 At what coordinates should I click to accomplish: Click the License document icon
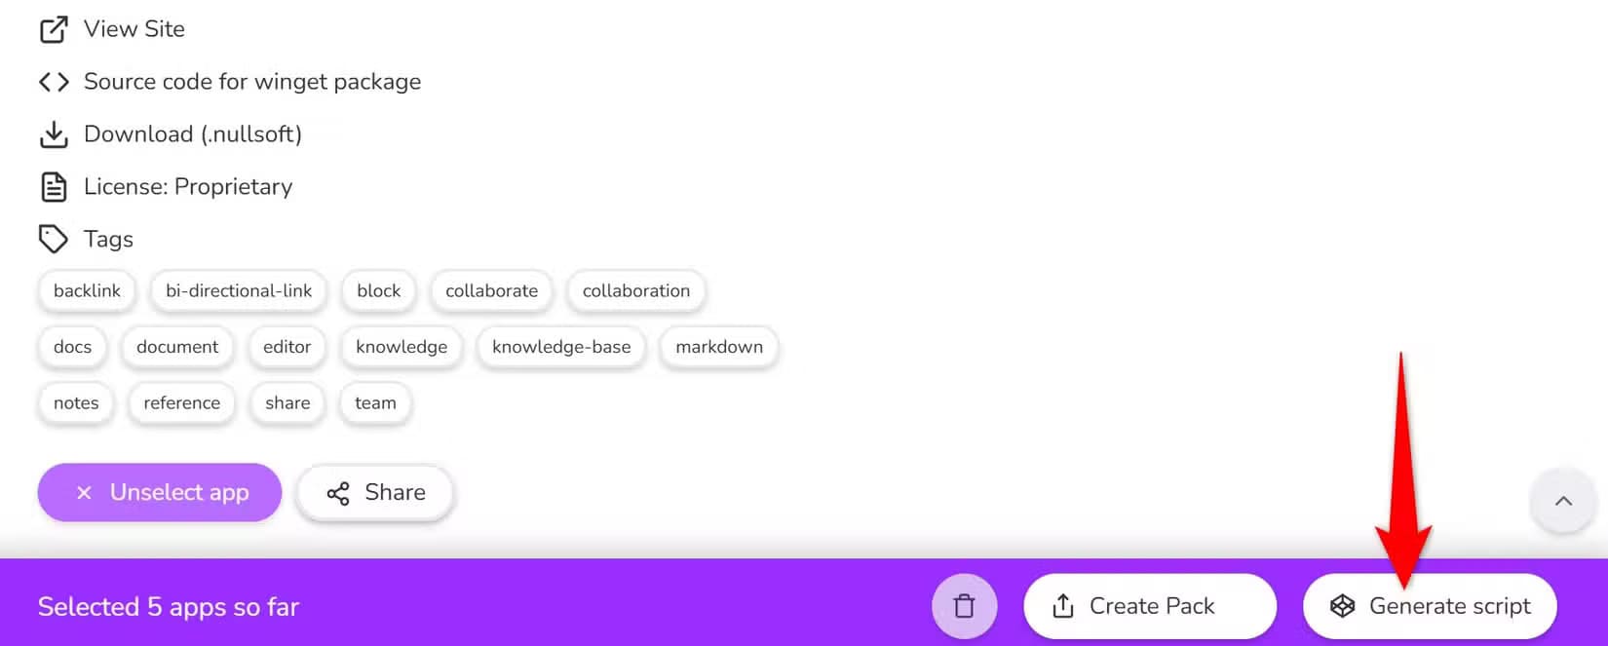point(54,187)
